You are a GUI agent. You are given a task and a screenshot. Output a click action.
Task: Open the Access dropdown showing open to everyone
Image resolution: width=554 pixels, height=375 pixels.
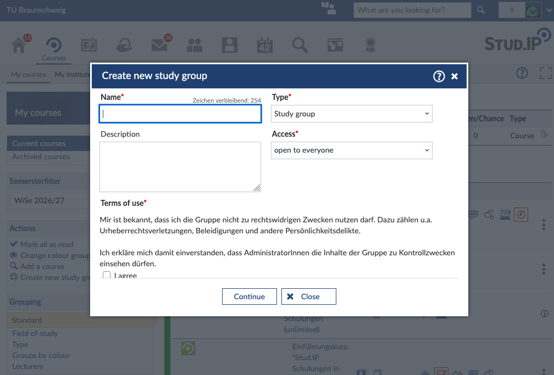[x=352, y=150]
